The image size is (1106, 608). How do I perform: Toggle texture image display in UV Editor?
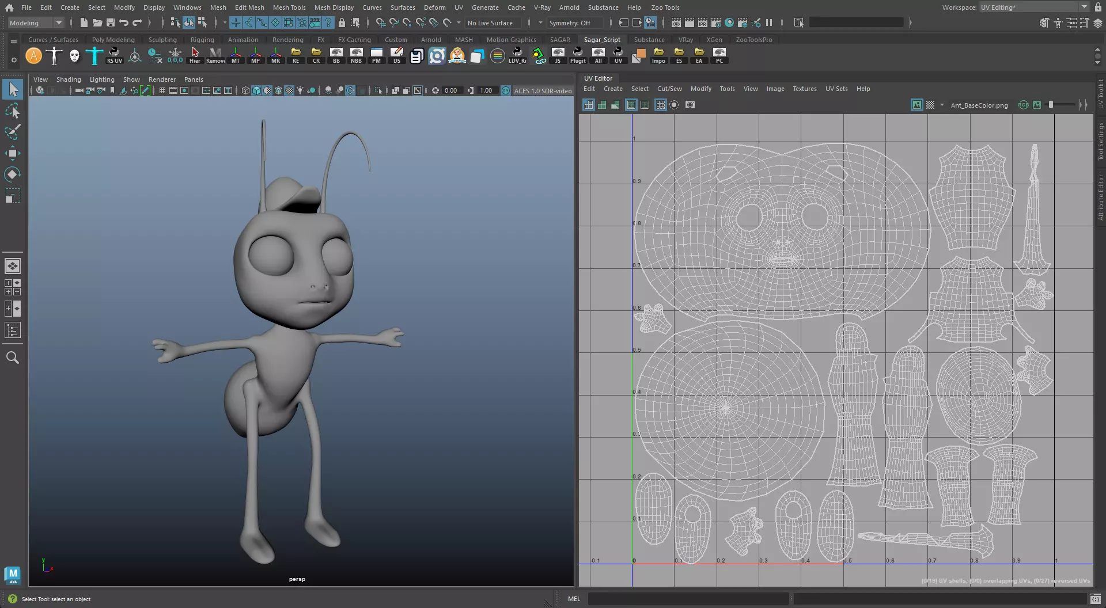click(916, 105)
